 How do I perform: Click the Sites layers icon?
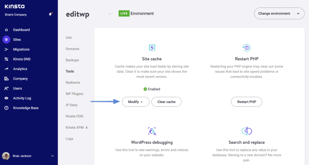click(x=6, y=40)
